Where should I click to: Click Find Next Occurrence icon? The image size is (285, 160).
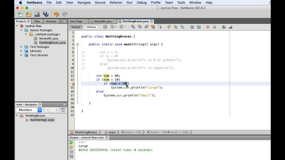tap(147, 27)
